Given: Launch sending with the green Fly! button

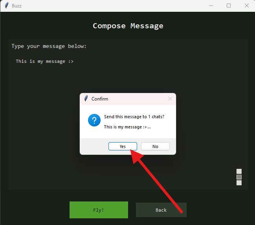Looking at the screenshot, I should (99, 210).
